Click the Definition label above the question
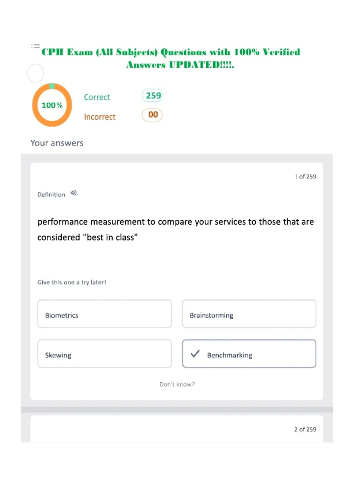This screenshot has height=501, width=353. coord(51,195)
